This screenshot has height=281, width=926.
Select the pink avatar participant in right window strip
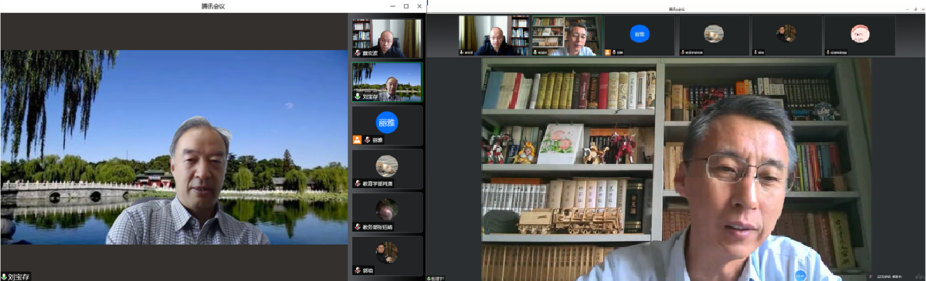860,34
